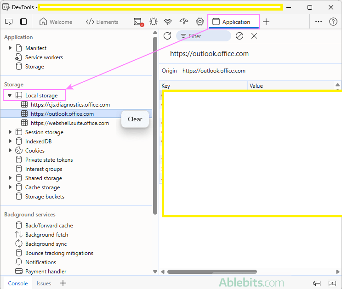Add a drawer tool with plus icon
Viewport: 342px width, 289px height.
pos(63,283)
